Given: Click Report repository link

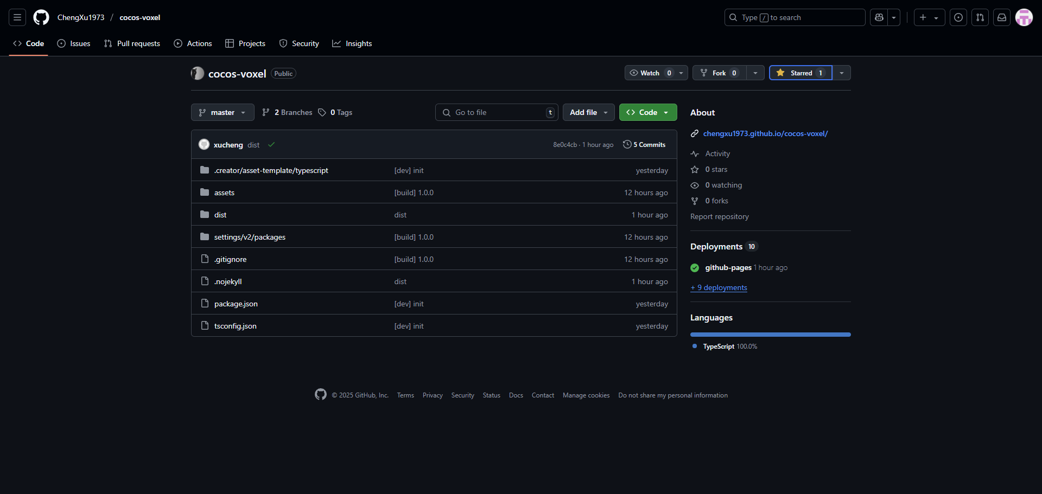Looking at the screenshot, I should tap(720, 216).
